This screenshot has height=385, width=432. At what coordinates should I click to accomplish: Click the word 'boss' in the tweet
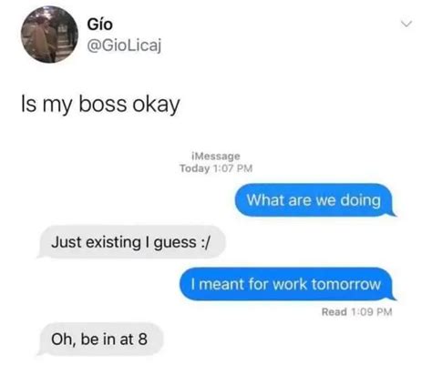pyautogui.click(x=103, y=104)
